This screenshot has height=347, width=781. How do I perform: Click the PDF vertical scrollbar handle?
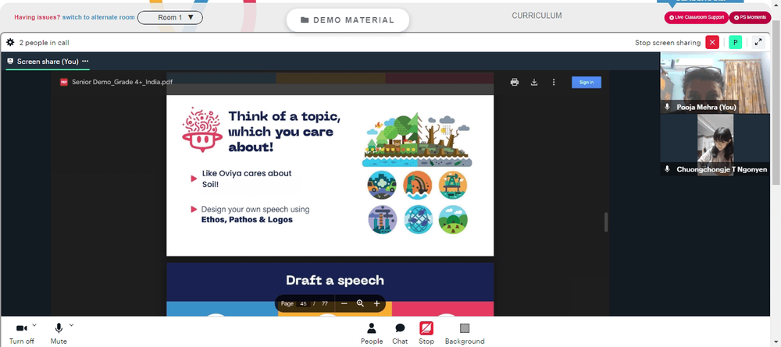click(x=606, y=221)
